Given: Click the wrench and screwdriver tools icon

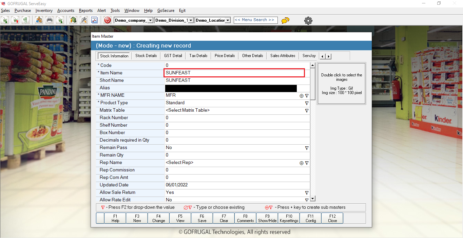Looking at the screenshot, I should click(x=84, y=20).
